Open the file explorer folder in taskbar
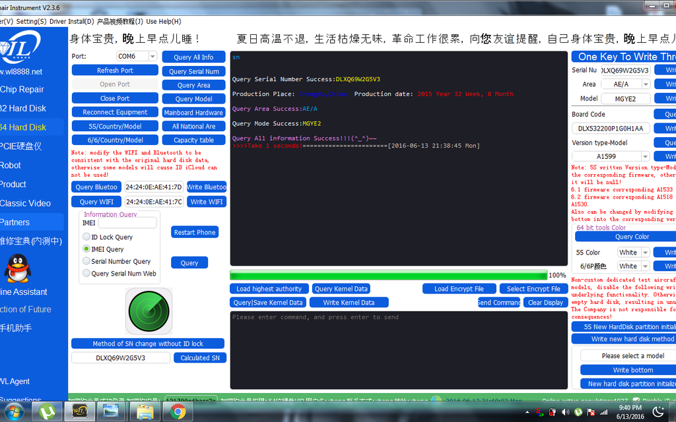The height and width of the screenshot is (422, 676). pyautogui.click(x=144, y=412)
